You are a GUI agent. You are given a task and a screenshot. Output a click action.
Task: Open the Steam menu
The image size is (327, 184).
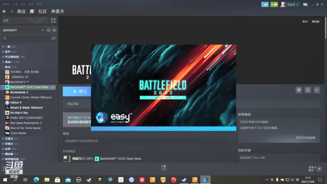tap(6, 4)
